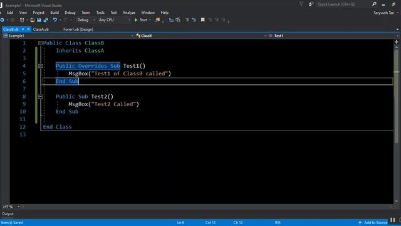Click the Navigate Forward toolbar icon
Image resolution: width=401 pixels, height=226 pixels.
13,20
